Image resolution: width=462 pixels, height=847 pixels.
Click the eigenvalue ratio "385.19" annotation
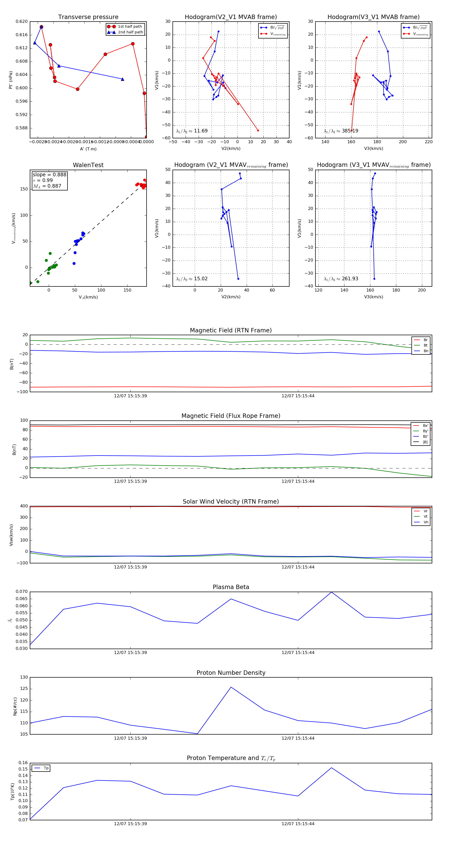coord(341,131)
